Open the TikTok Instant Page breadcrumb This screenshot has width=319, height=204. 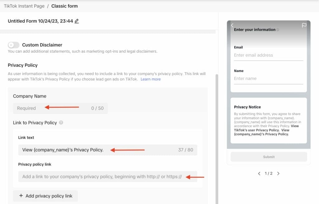click(x=24, y=6)
